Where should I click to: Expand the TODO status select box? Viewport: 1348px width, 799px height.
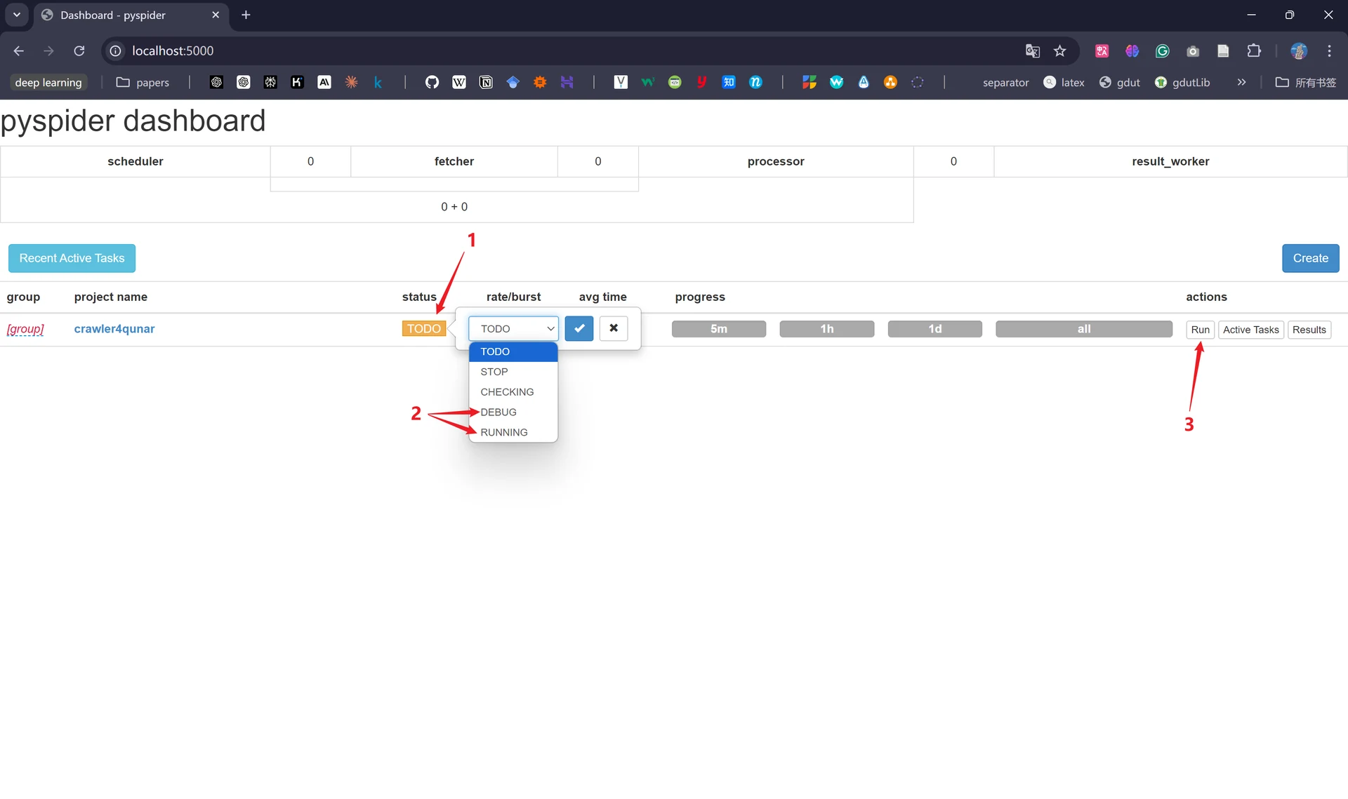[514, 328]
